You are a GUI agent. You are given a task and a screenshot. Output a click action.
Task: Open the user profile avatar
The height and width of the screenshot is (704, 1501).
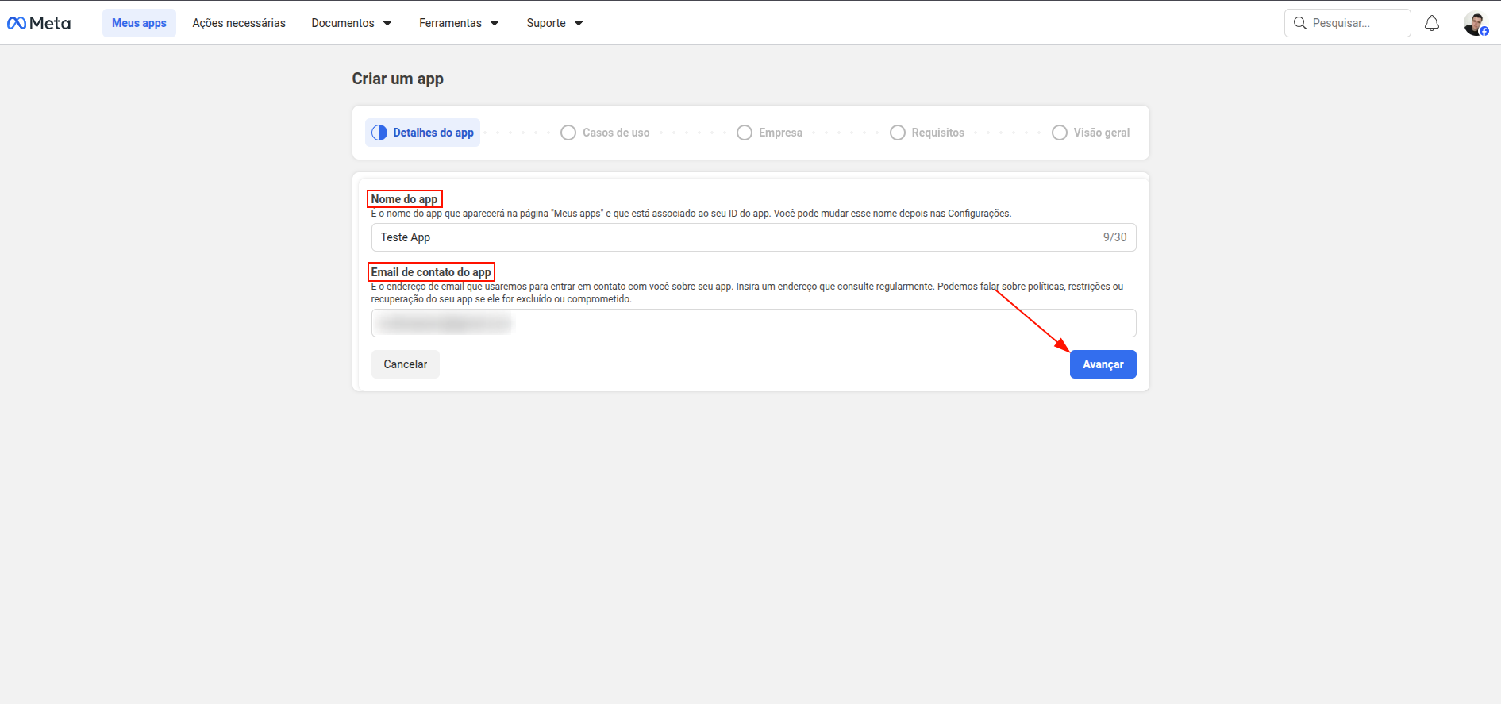(1475, 23)
